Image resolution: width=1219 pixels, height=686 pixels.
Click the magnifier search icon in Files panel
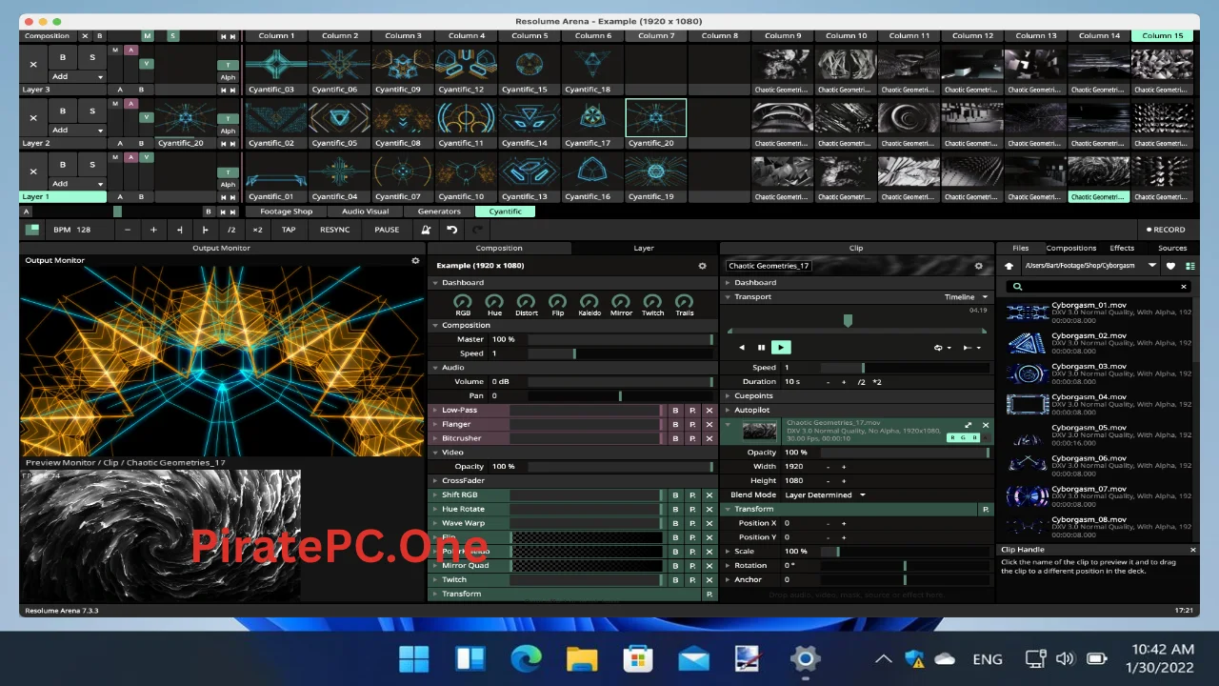[1017, 287]
